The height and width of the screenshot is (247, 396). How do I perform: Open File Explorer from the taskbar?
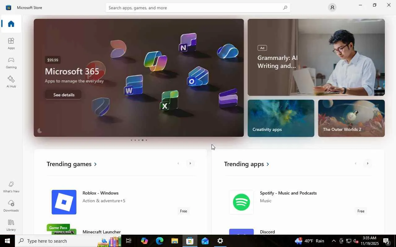pos(174,241)
